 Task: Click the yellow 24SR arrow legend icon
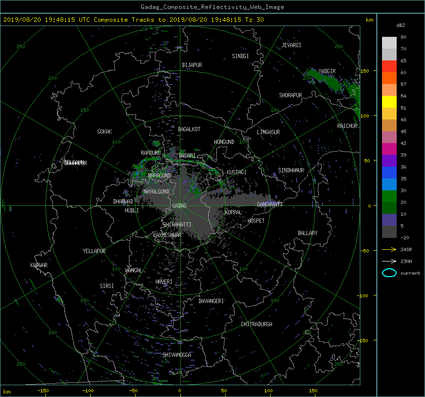tap(389, 249)
